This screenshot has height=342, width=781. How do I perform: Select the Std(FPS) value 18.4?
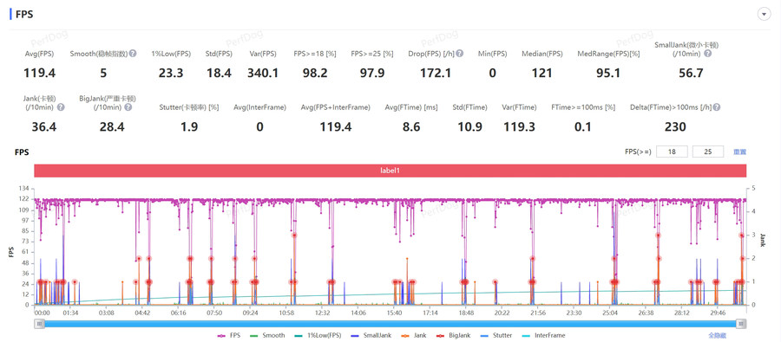pos(219,74)
